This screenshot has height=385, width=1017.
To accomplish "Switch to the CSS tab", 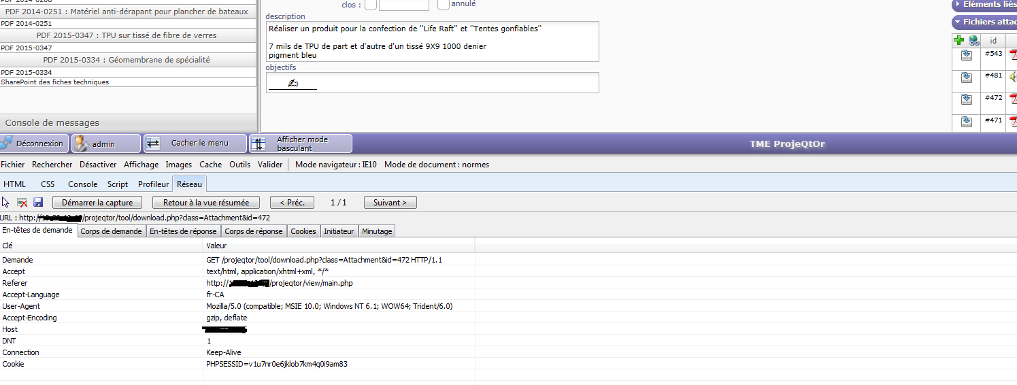I will click(x=48, y=184).
